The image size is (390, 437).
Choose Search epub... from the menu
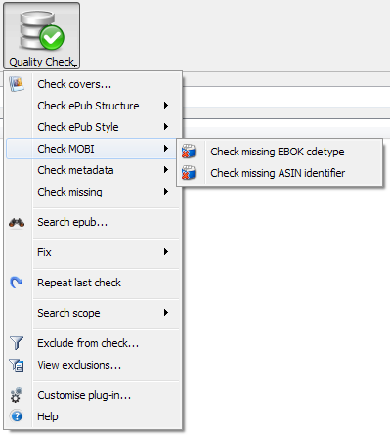[x=93, y=222]
